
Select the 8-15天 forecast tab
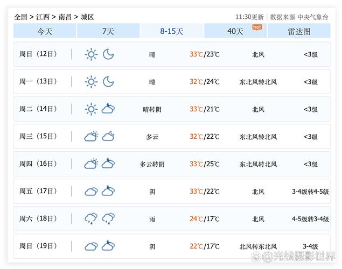point(172,31)
